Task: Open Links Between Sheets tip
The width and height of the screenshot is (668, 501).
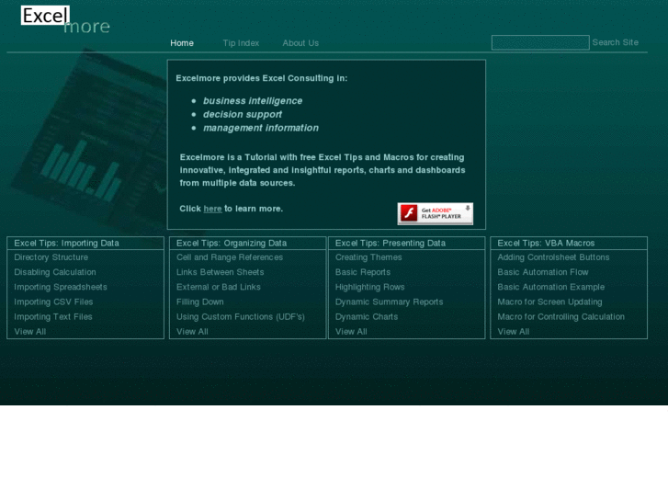Action: [221, 272]
